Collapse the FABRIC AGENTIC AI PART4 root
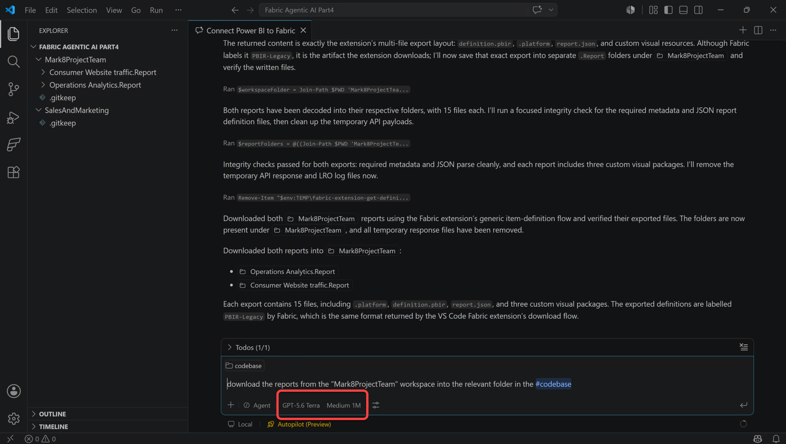 point(33,47)
